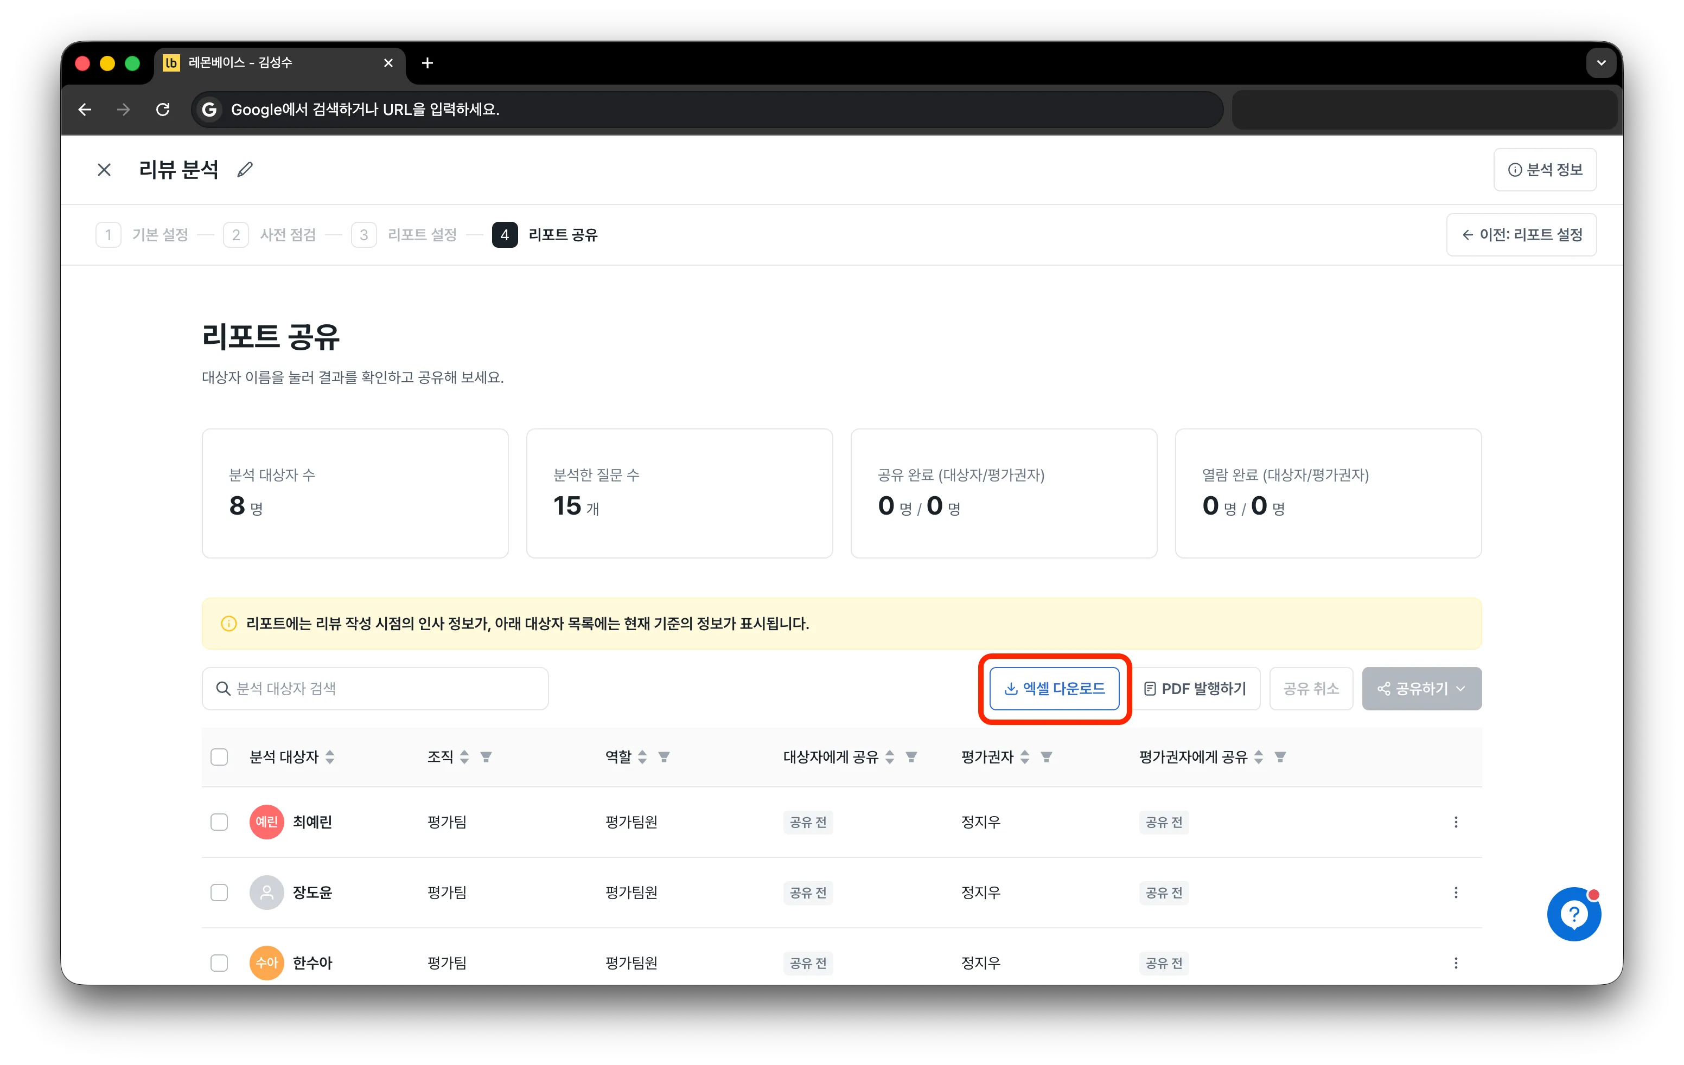This screenshot has height=1065, width=1684.
Task: Close the 레몬베이스 browser tab
Action: (x=388, y=63)
